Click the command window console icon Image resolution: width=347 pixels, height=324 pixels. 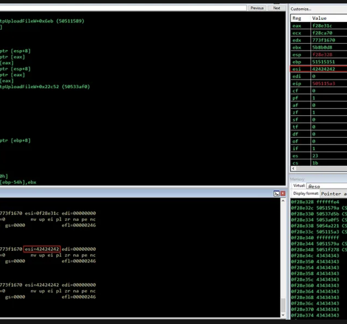tap(277, 194)
